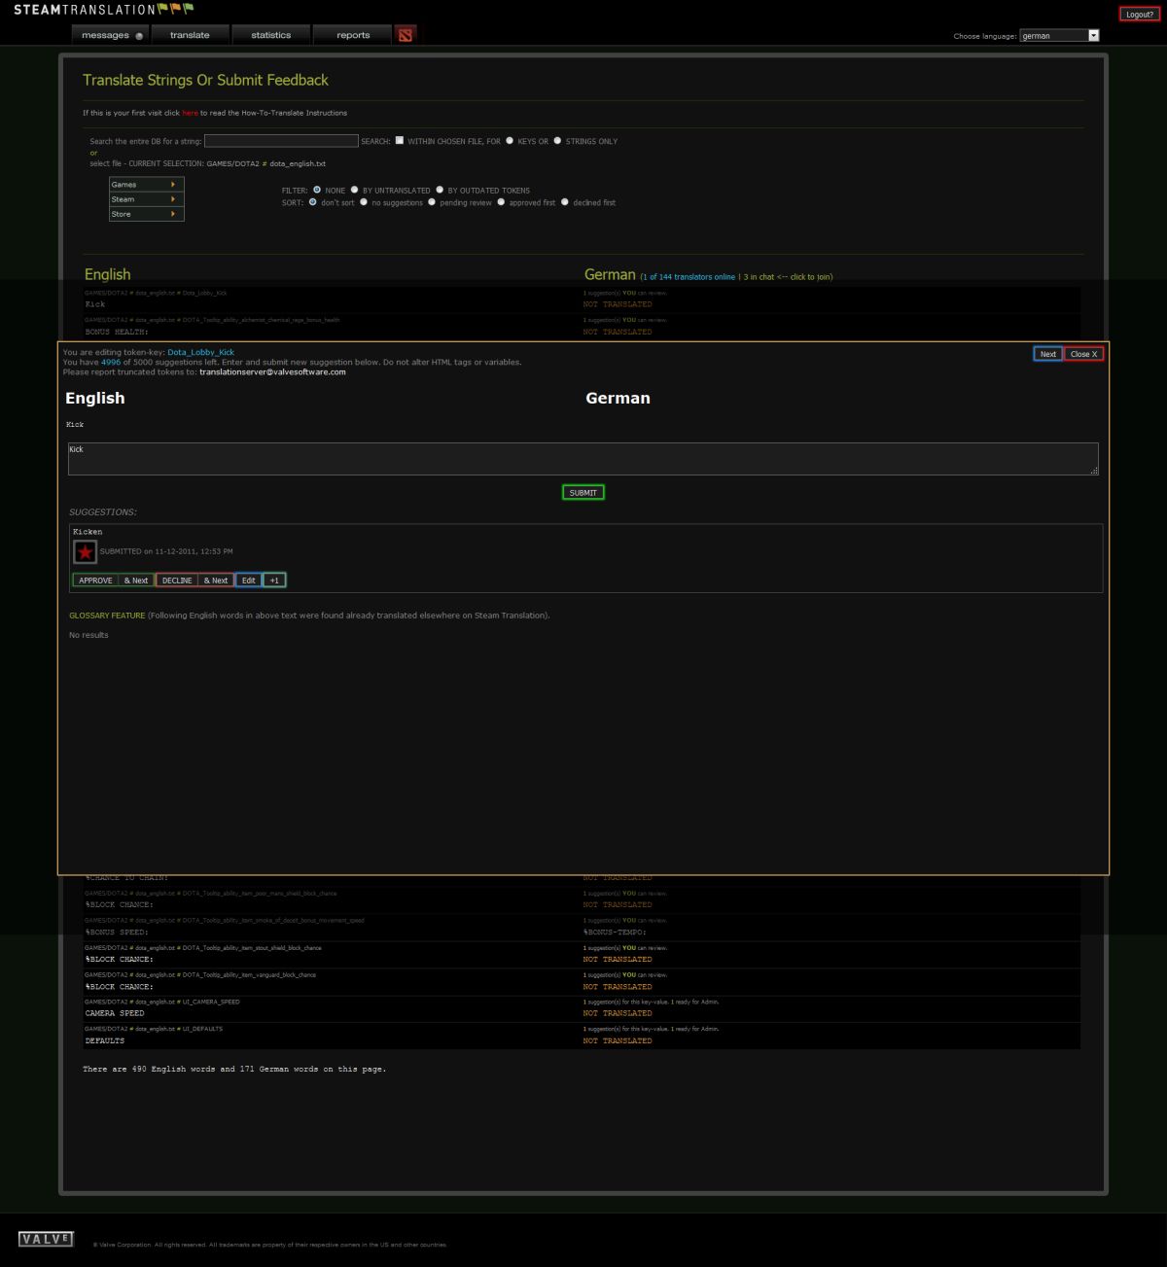Click the '%BONUS-TEMPO:' German translation
This screenshot has width=1167, height=1267.
tap(615, 932)
